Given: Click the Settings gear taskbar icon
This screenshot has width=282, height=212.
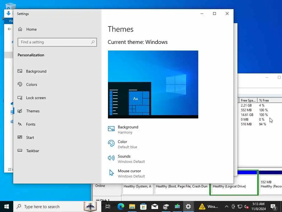Looking at the screenshot, I should click(x=188, y=206).
